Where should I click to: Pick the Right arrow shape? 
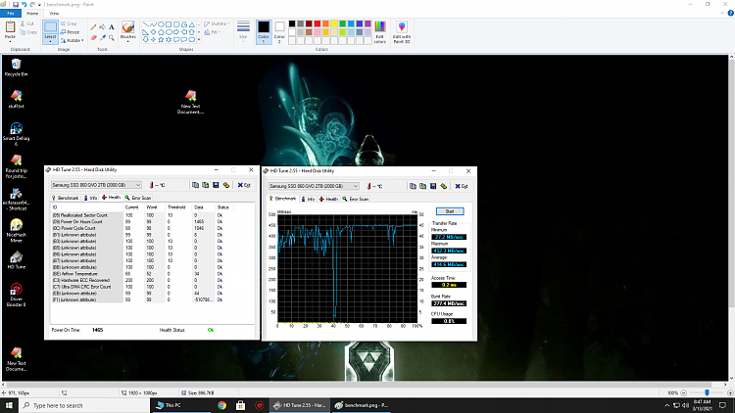176,32
